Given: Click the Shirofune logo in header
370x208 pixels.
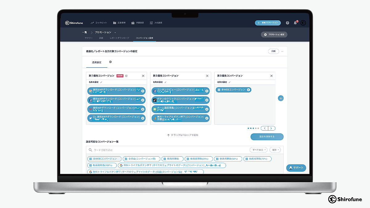Looking at the screenshot, I should pyautogui.click(x=75, y=23).
